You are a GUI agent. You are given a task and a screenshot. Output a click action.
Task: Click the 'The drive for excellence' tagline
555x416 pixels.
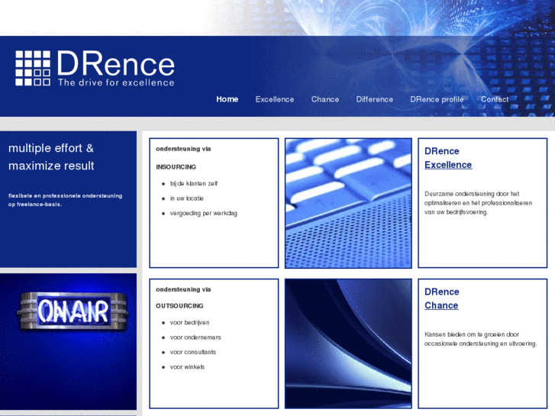(116, 82)
